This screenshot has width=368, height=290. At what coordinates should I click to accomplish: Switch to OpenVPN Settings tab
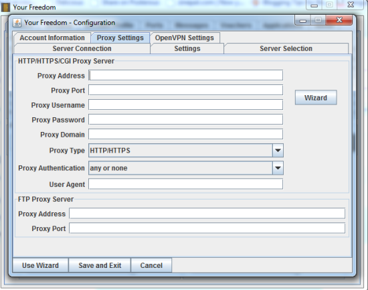coord(185,38)
